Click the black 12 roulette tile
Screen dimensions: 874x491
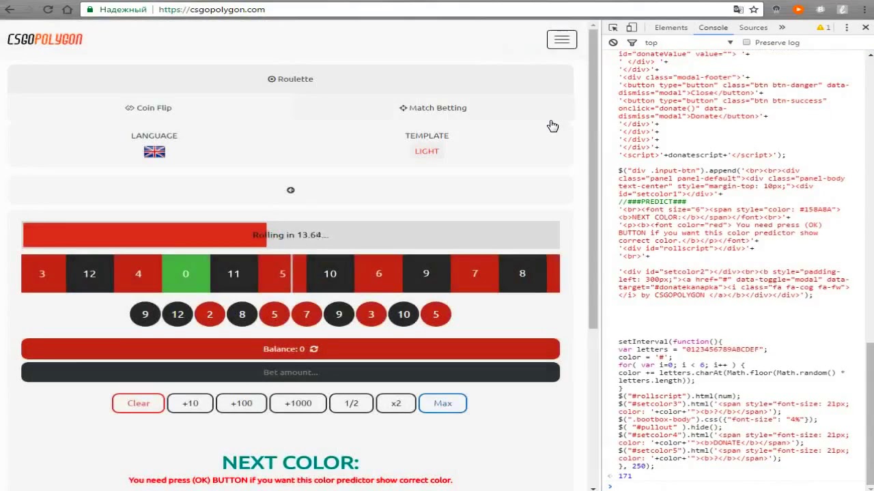click(x=89, y=273)
